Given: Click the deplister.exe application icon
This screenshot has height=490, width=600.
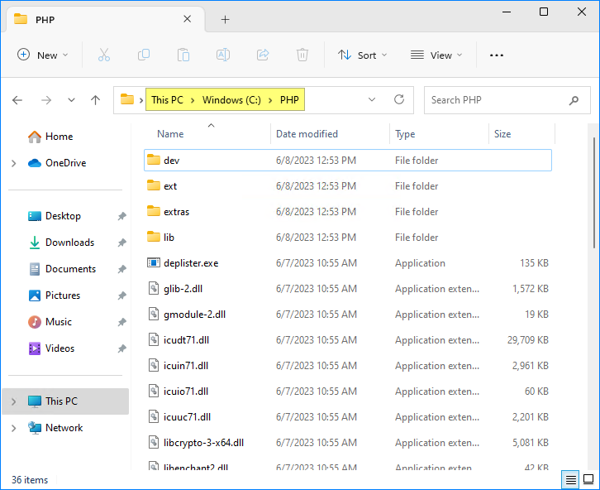Looking at the screenshot, I should [x=154, y=262].
